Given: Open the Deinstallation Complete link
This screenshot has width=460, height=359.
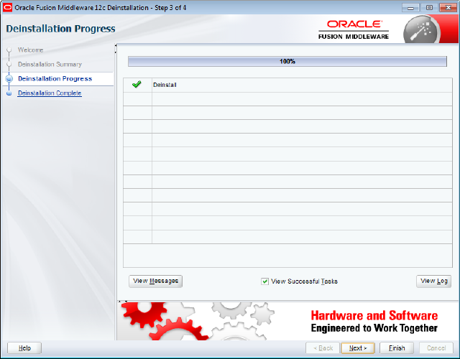Looking at the screenshot, I should tap(50, 93).
